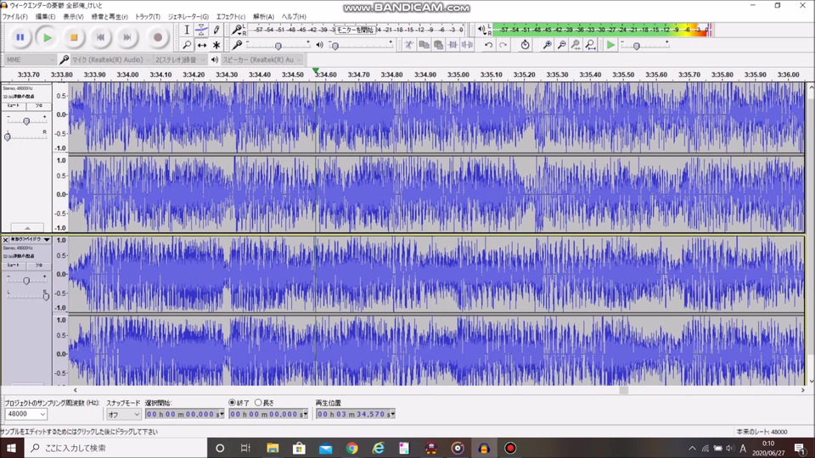The height and width of the screenshot is (458, 815).
Task: Select the 終了 radio button
Action: click(233, 403)
